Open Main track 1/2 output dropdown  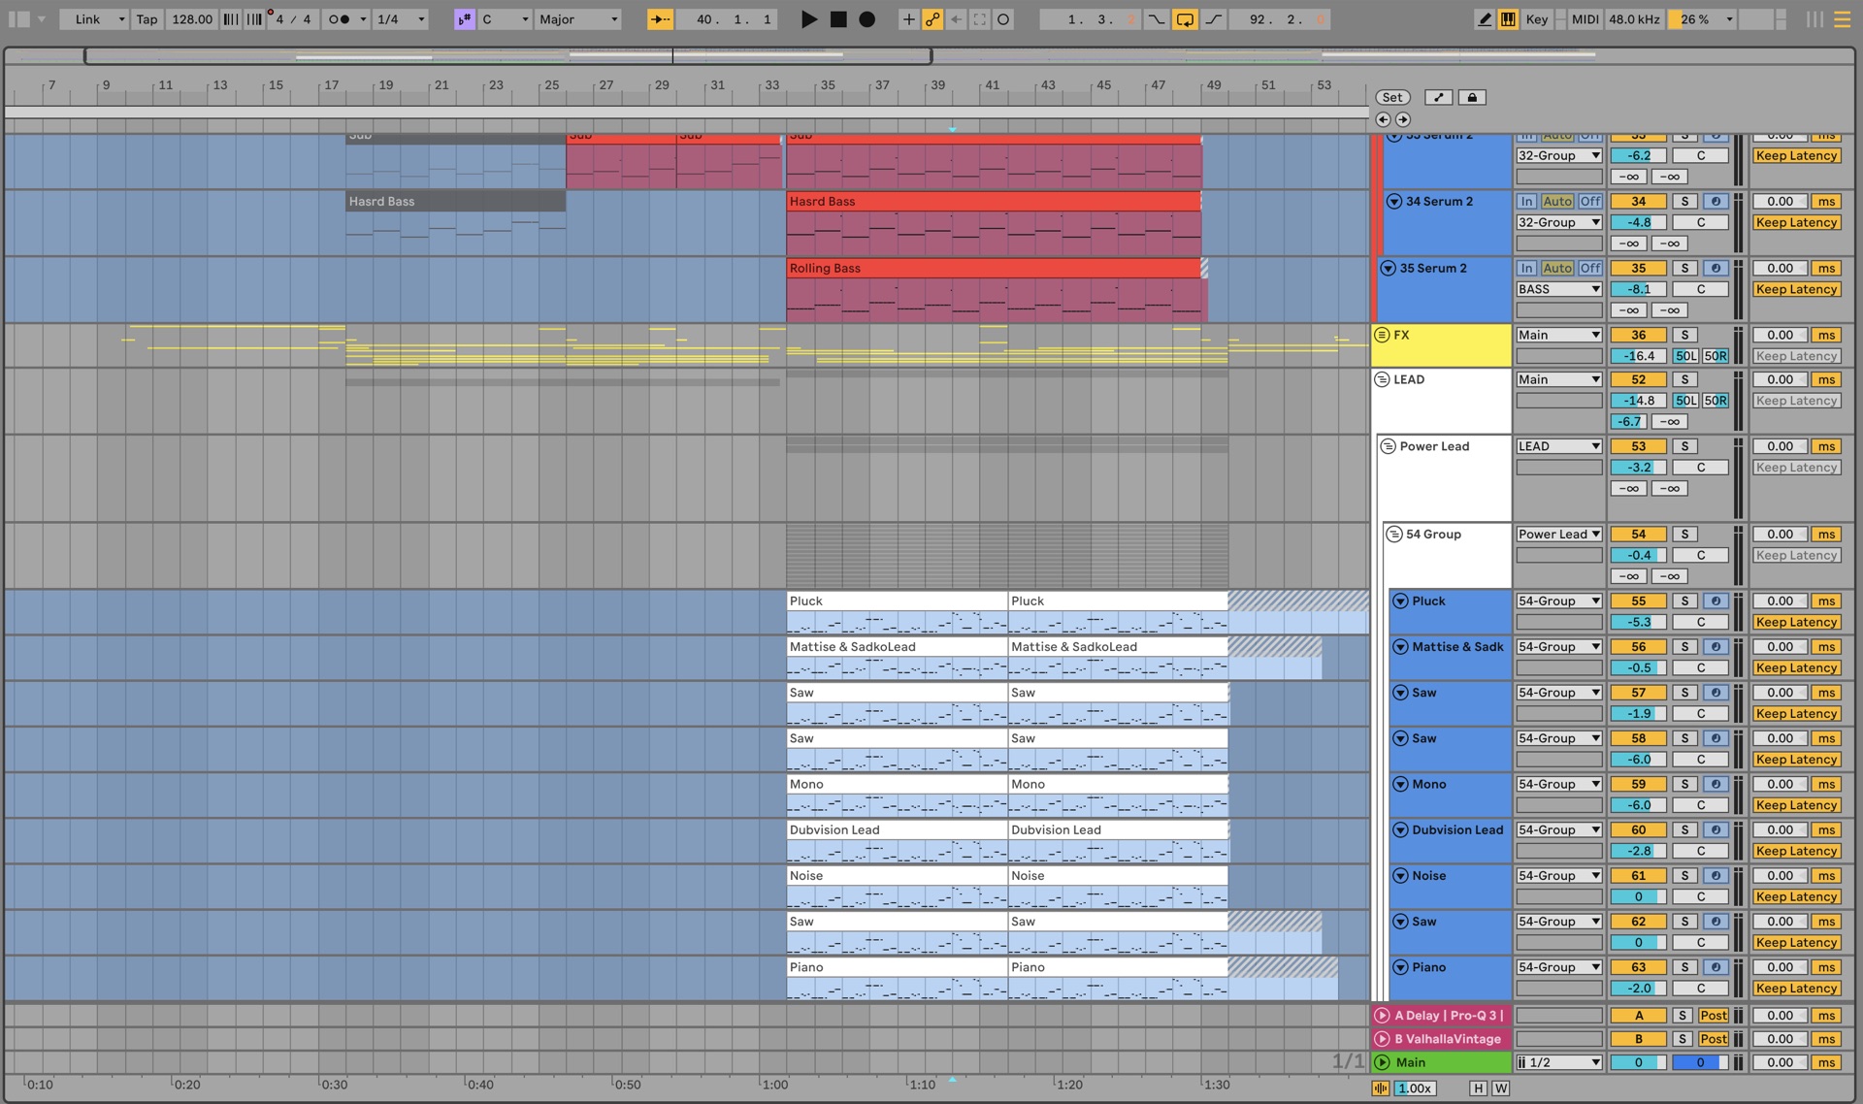click(1559, 1062)
